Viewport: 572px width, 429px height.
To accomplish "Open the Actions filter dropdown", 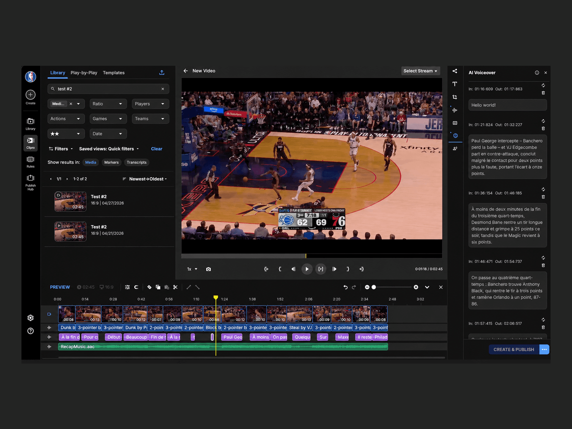I will click(x=66, y=119).
